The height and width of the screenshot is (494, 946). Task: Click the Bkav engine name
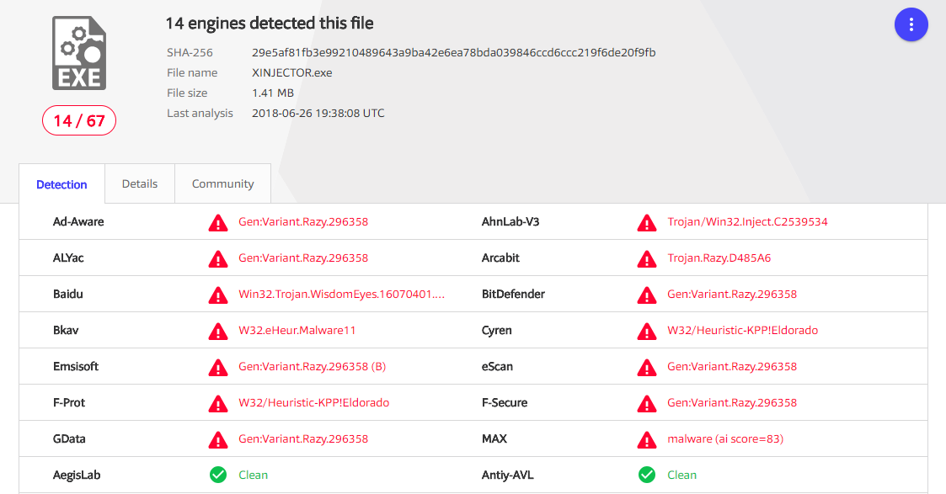pyautogui.click(x=66, y=330)
